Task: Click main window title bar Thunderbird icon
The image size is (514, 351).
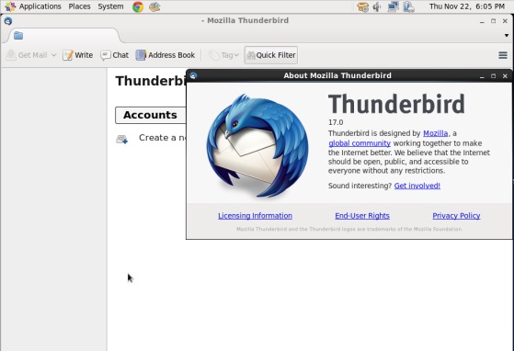Action: click(8, 20)
